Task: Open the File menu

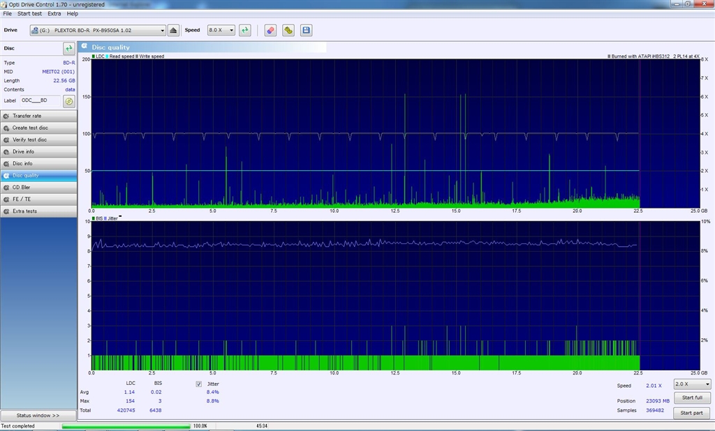Action: pos(7,13)
